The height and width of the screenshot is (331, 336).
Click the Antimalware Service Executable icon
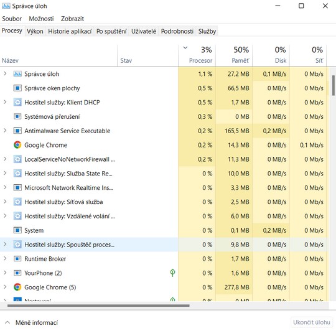pos(17,131)
